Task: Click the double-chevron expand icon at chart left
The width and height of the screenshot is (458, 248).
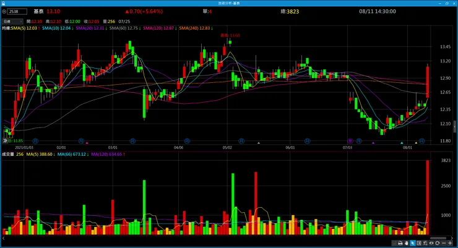Action: coord(5,140)
